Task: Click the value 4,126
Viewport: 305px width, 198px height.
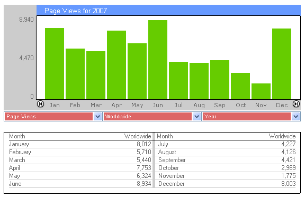Action: [289, 152]
